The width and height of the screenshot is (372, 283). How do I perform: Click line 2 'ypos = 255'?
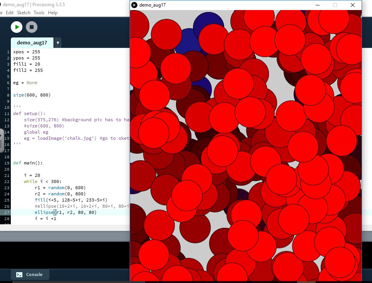pos(27,58)
